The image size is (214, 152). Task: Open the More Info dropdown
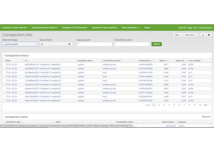point(190,35)
